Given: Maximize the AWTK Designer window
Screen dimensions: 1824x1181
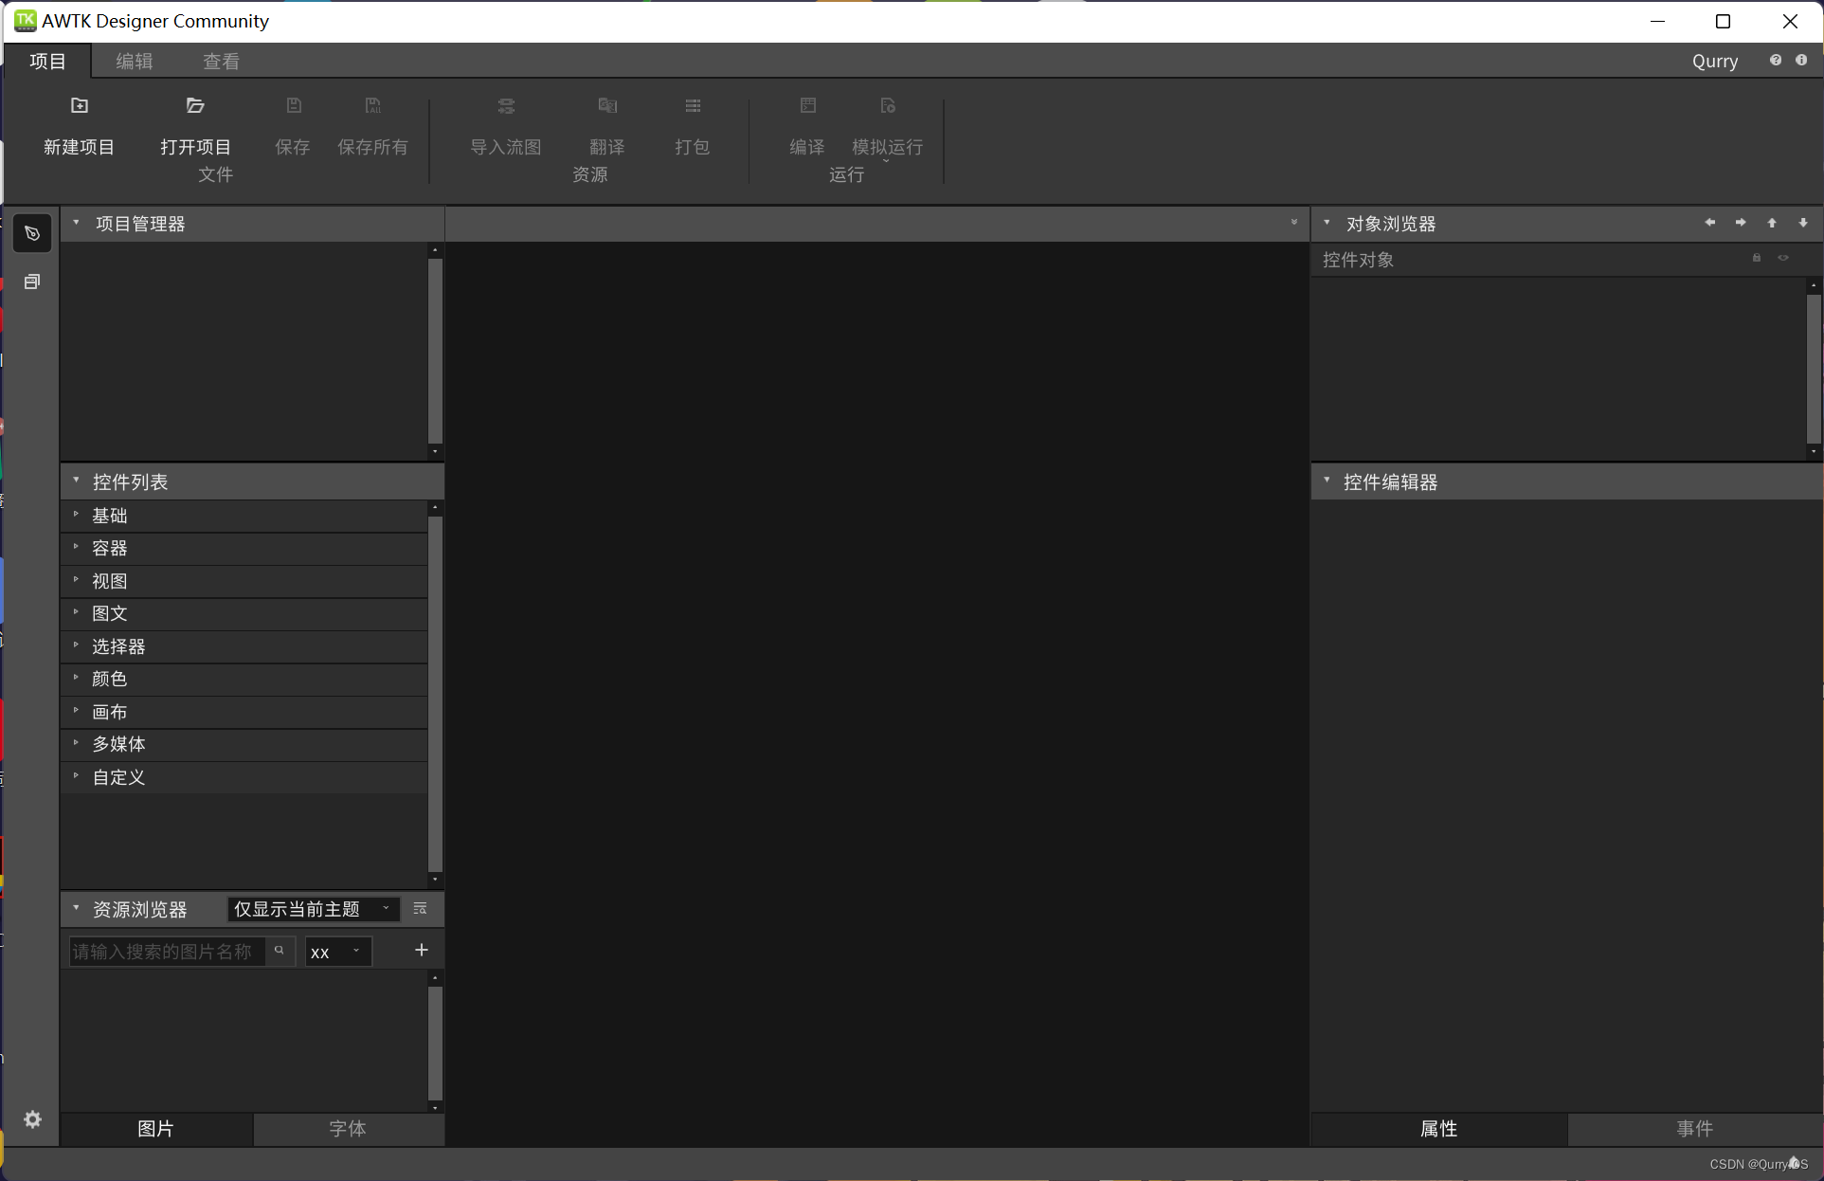Looking at the screenshot, I should [x=1724, y=21].
